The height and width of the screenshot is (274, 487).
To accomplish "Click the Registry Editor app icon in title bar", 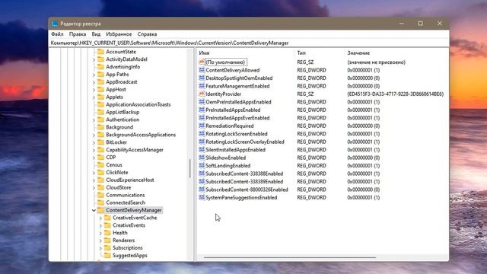I will [x=55, y=24].
